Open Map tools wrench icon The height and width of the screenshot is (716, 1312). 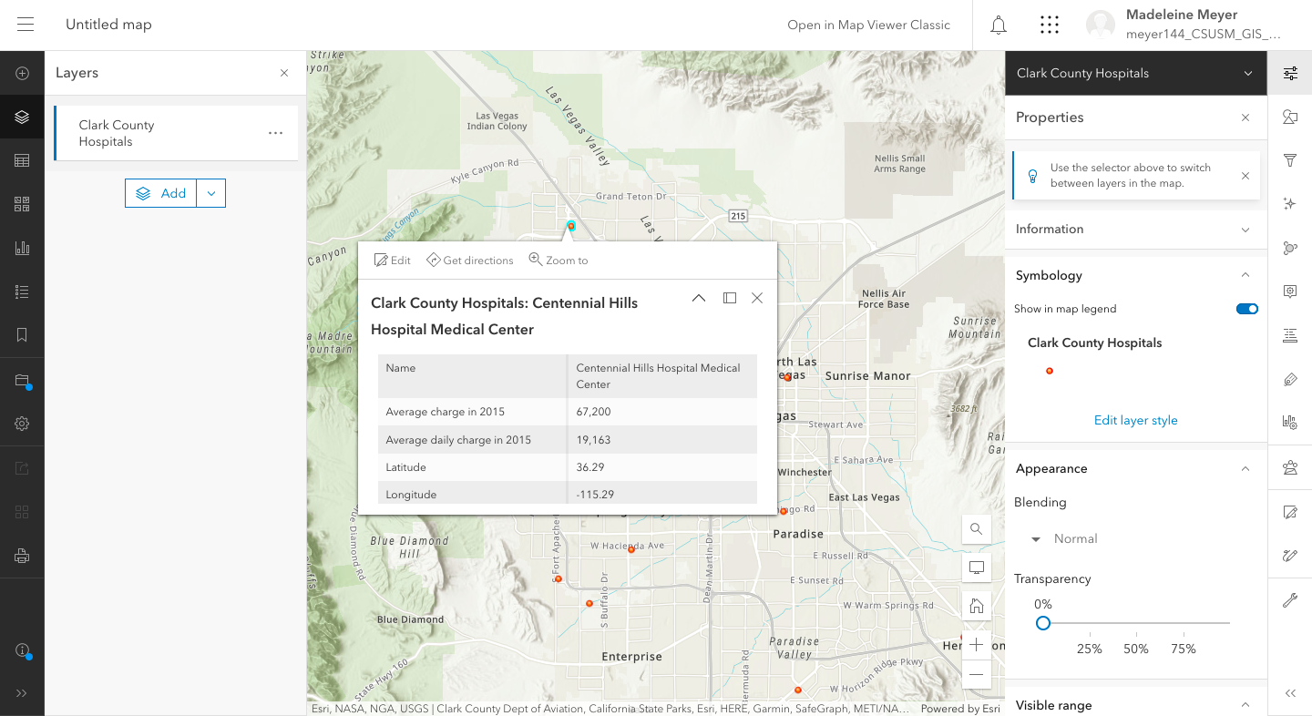pos(1290,600)
